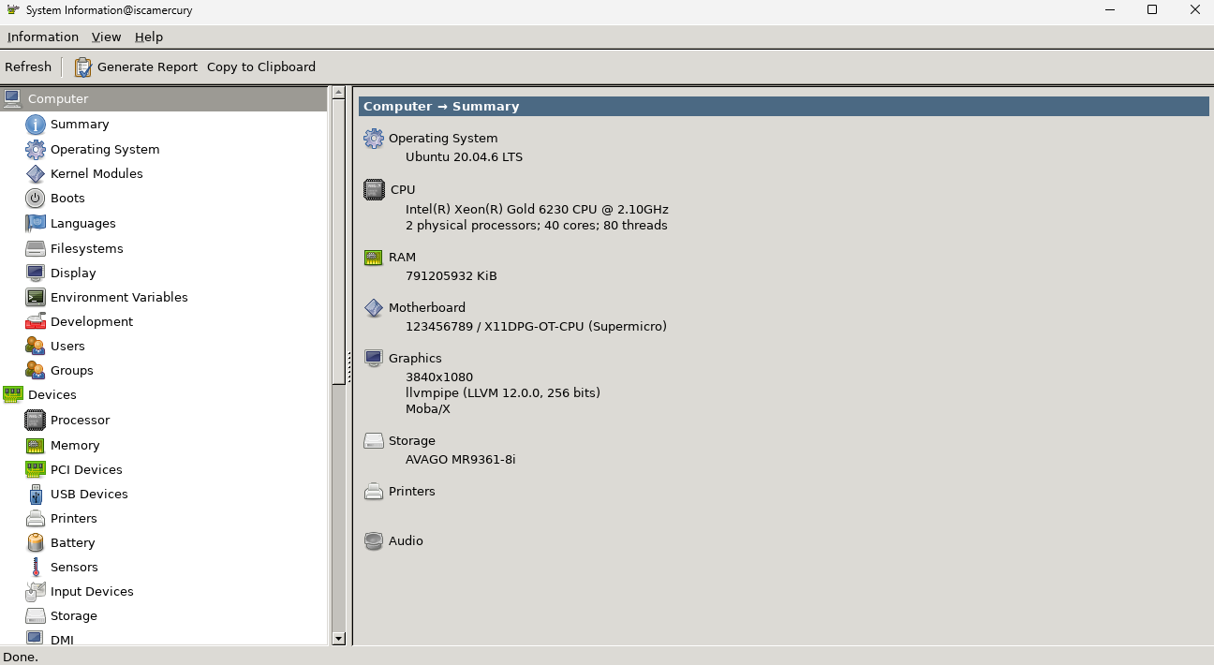The image size is (1214, 665).
Task: Click the Audio speaker icon in summary
Action: 373,540
